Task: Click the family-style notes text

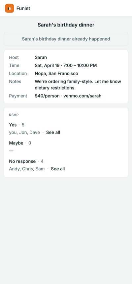Action: [78, 85]
